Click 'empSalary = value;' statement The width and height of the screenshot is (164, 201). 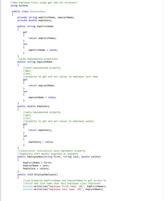[41, 142]
